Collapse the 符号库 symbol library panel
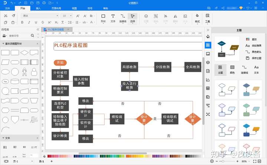The image size is (267, 165). tap(38, 29)
